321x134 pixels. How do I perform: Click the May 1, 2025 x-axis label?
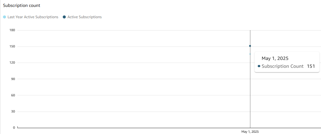coord(250,132)
